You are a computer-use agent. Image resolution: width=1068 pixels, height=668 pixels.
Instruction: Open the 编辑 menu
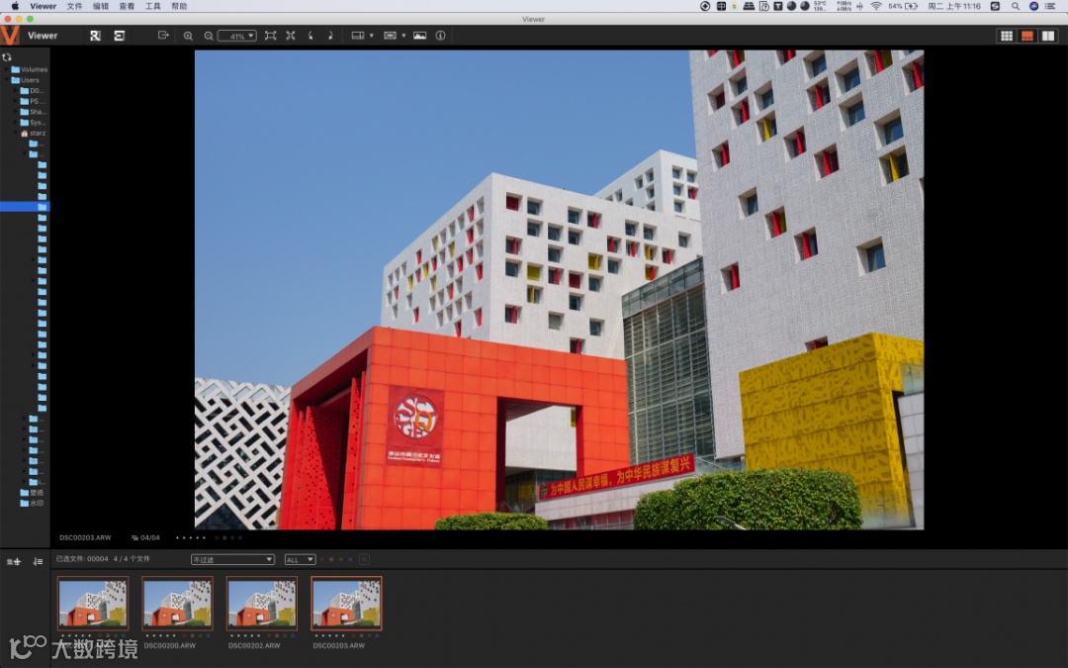coord(101,6)
